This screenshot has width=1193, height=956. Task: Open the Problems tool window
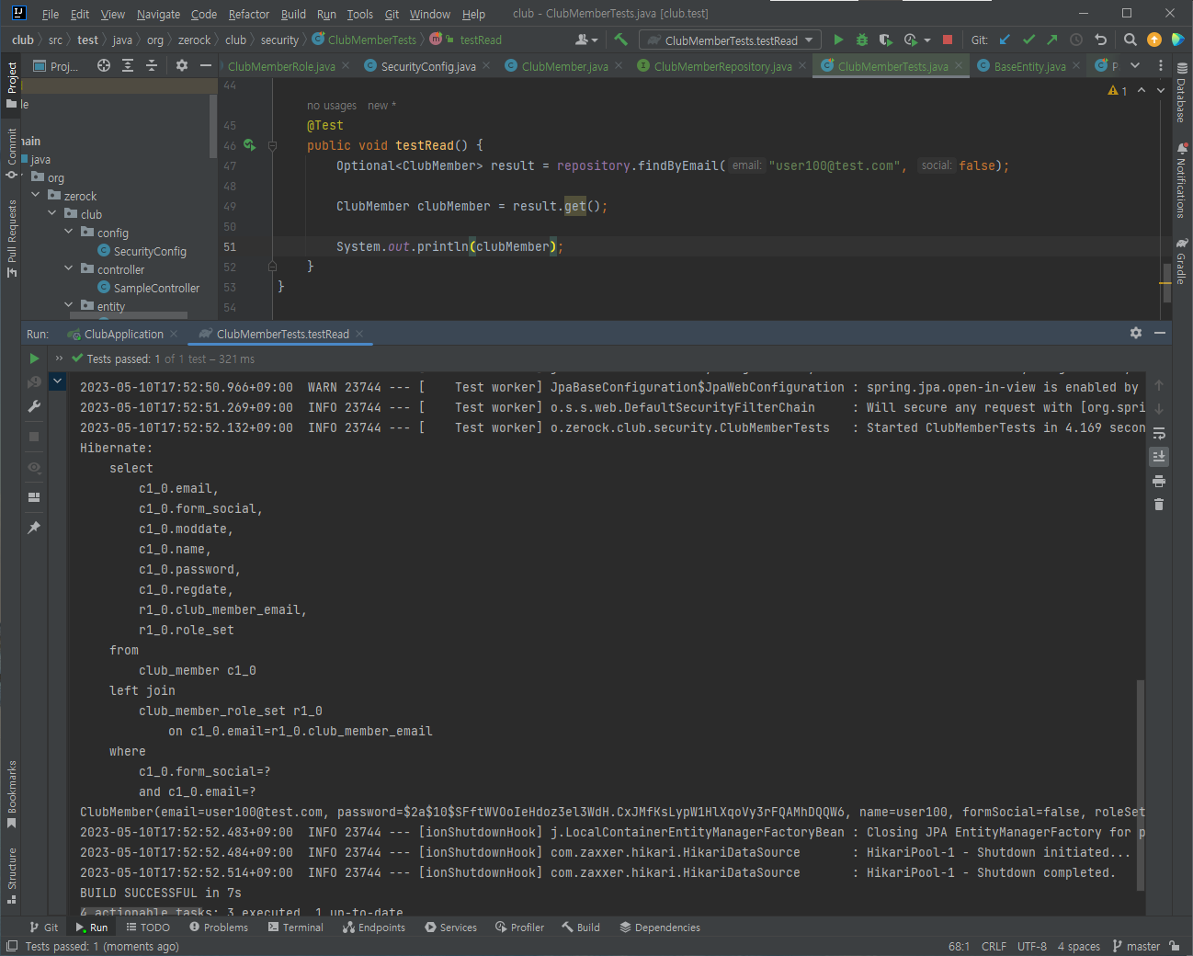coord(219,928)
